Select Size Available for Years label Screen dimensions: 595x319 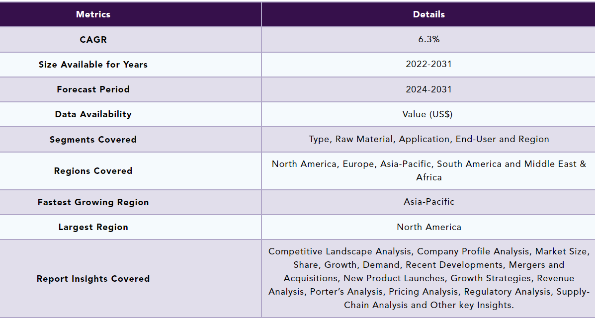point(93,65)
